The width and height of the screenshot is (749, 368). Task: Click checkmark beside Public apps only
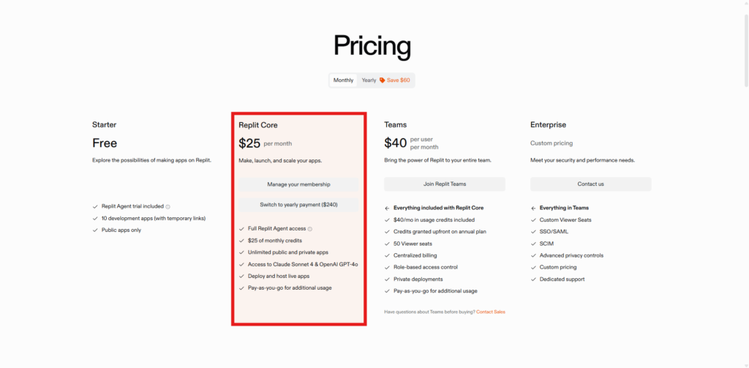point(95,230)
